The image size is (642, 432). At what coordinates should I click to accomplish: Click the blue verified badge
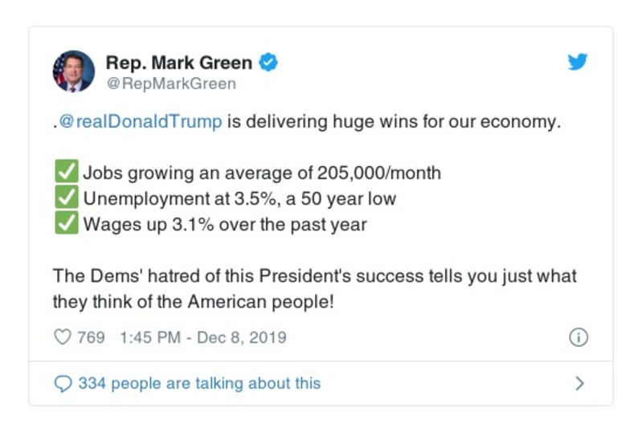[270, 63]
